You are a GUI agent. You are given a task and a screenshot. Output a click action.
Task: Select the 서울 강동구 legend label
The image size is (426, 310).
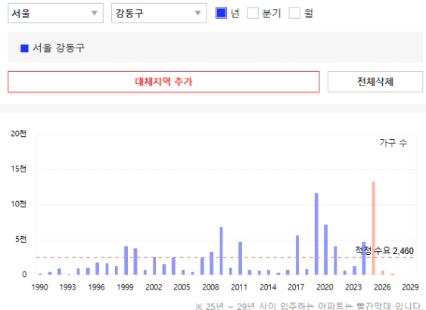tap(59, 48)
